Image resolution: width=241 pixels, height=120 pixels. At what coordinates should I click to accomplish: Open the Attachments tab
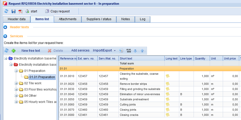point(67,19)
